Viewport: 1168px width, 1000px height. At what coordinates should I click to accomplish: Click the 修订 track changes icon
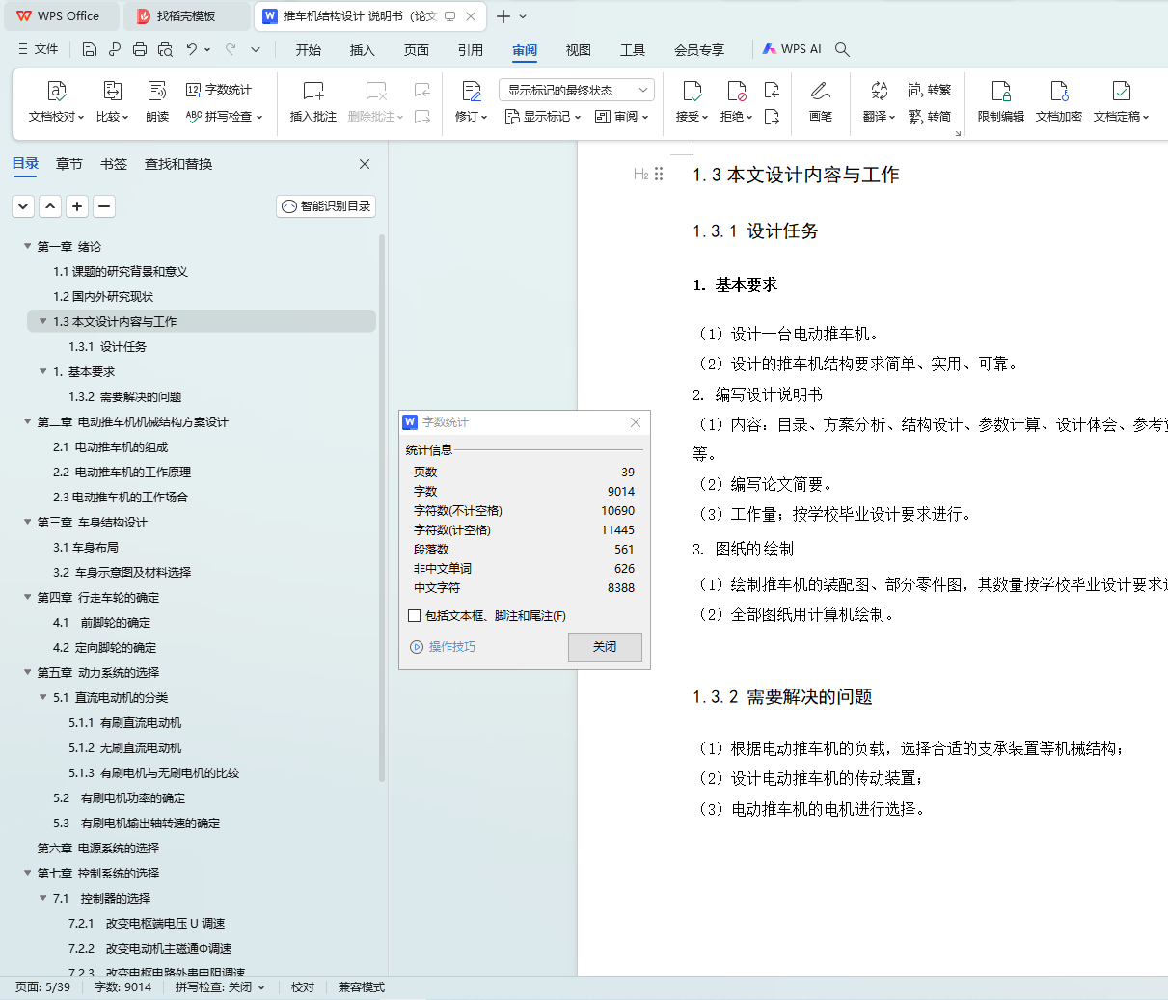471,92
